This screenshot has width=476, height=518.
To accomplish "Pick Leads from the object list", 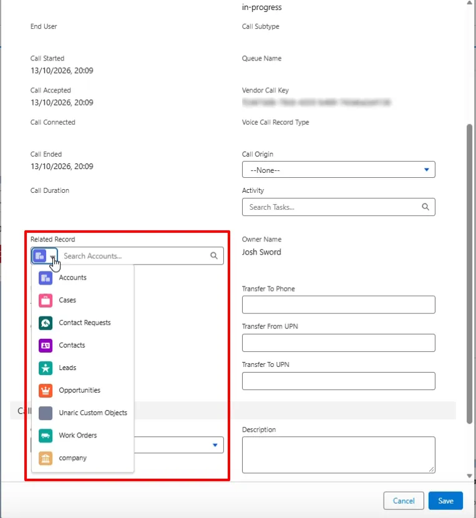I will pyautogui.click(x=82, y=368).
